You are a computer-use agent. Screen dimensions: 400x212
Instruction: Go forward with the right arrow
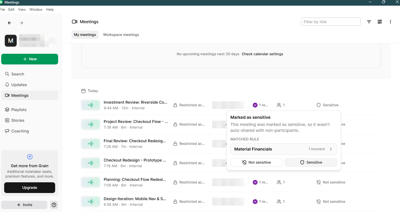tap(21, 23)
